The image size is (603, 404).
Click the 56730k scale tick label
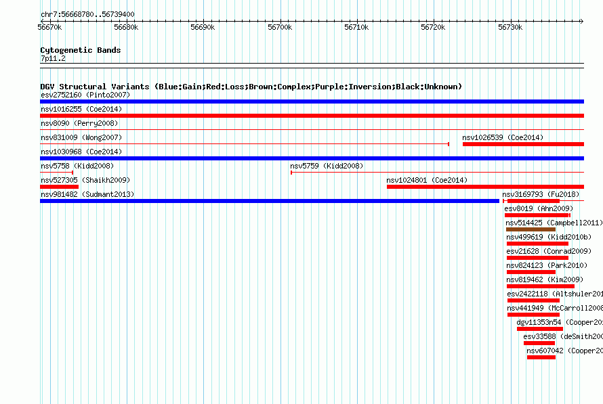tap(510, 27)
